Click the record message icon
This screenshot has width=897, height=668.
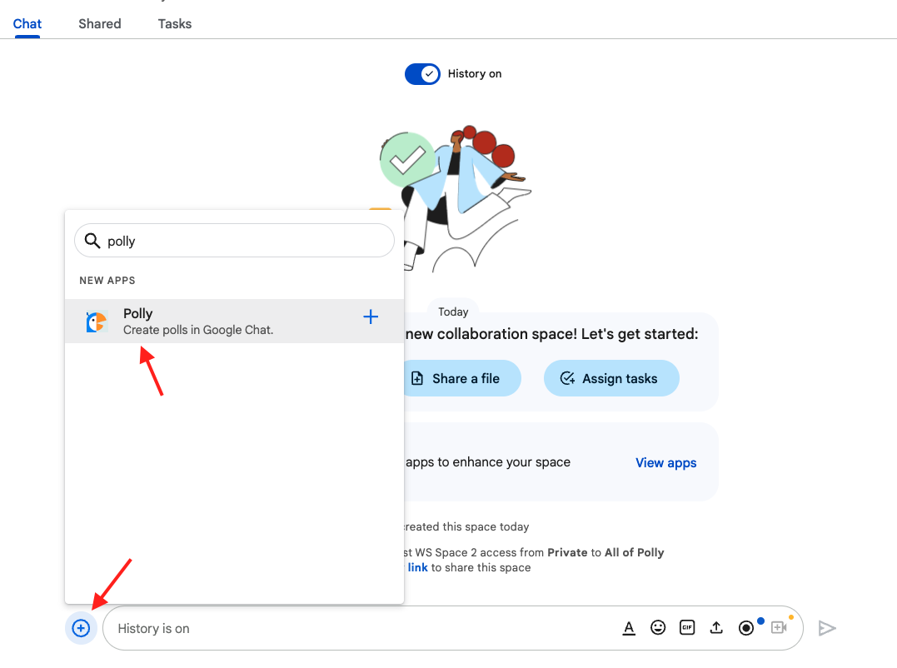746,628
